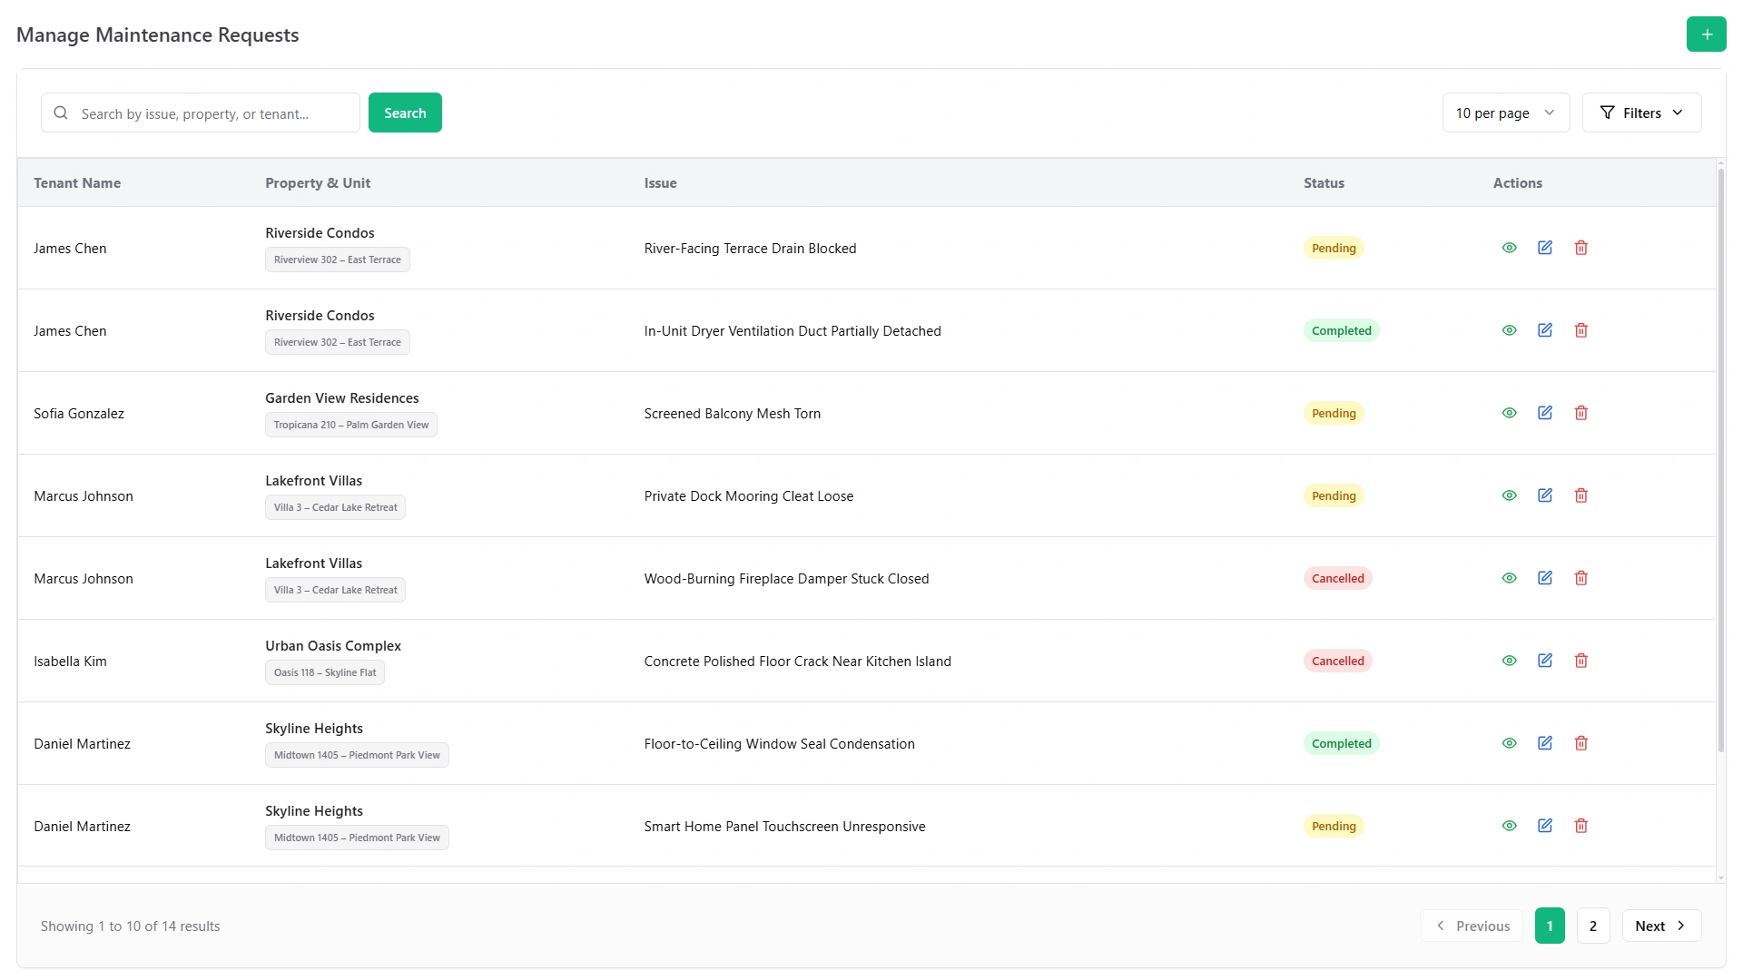Click the Previous page button
This screenshot has height=980, width=1743.
coord(1472,926)
